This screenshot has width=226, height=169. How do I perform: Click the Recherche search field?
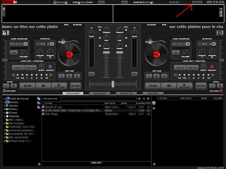99,99
